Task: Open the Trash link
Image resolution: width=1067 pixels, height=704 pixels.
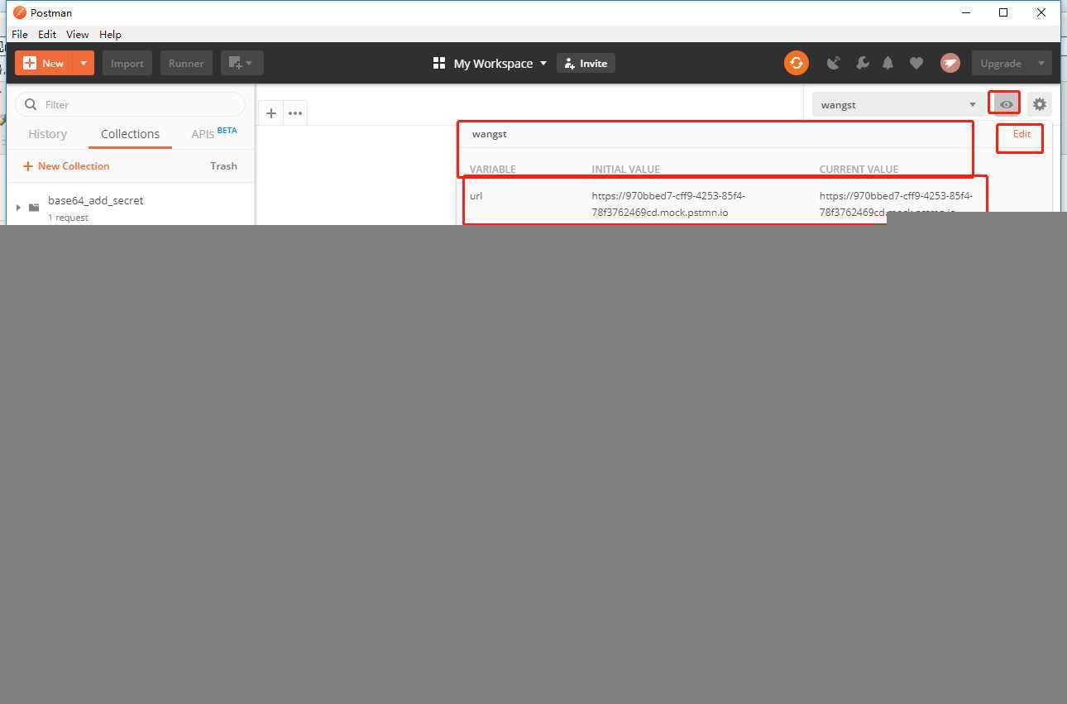Action: 223,165
